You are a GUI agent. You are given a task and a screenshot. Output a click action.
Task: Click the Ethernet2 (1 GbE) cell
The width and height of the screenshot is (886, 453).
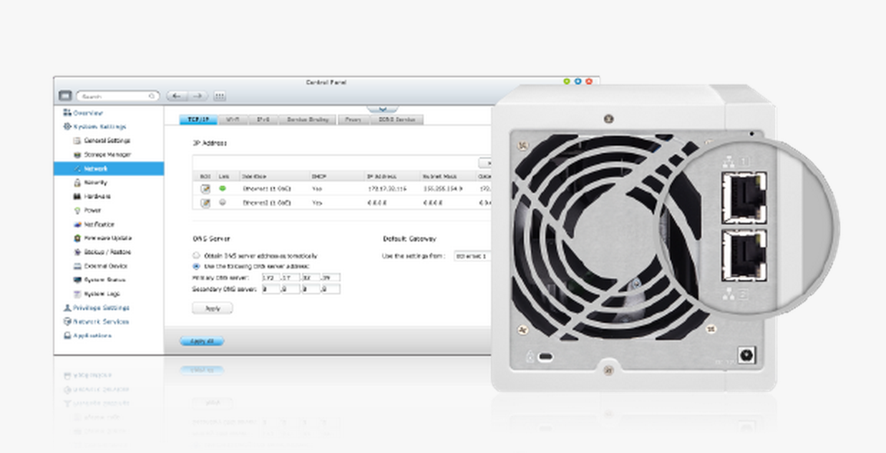(x=266, y=203)
